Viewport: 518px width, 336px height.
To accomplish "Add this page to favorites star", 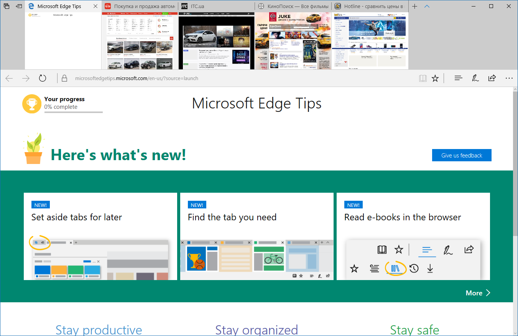I will click(435, 79).
